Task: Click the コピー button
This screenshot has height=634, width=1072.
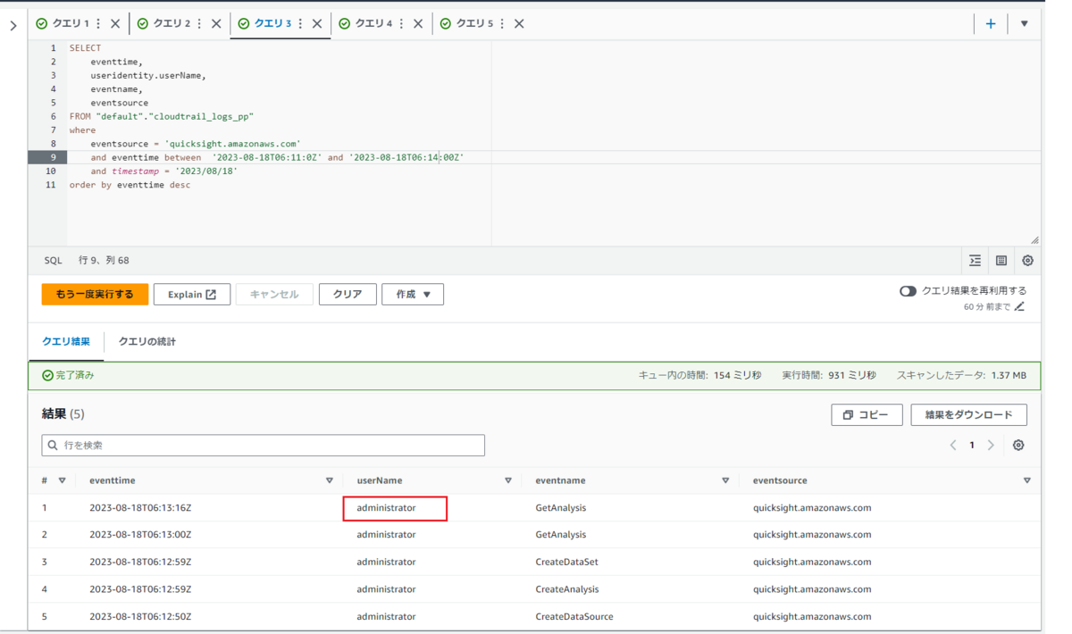Action: point(867,415)
